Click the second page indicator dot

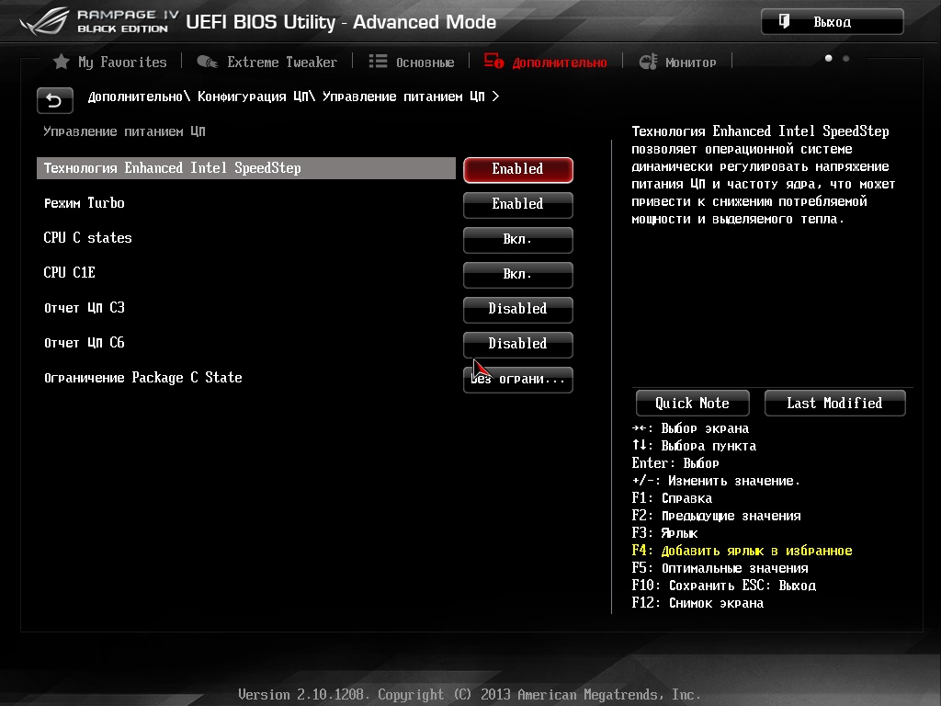point(846,58)
